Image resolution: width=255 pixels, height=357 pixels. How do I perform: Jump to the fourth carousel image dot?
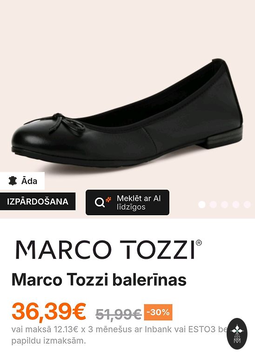coord(236,205)
